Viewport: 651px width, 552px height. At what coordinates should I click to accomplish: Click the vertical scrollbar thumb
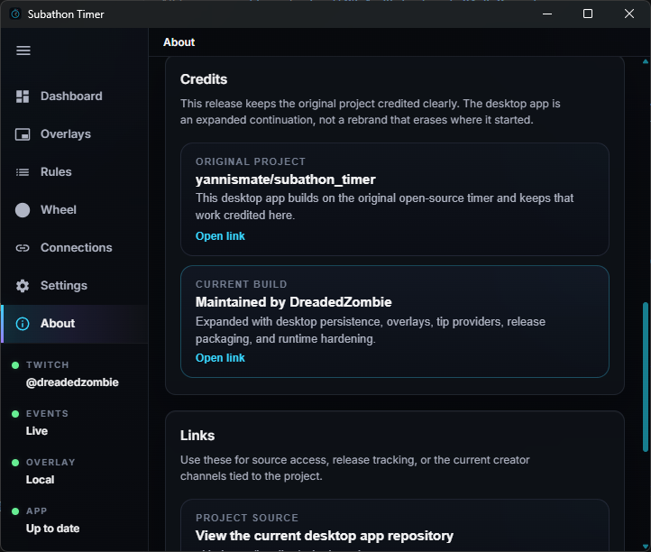point(646,377)
